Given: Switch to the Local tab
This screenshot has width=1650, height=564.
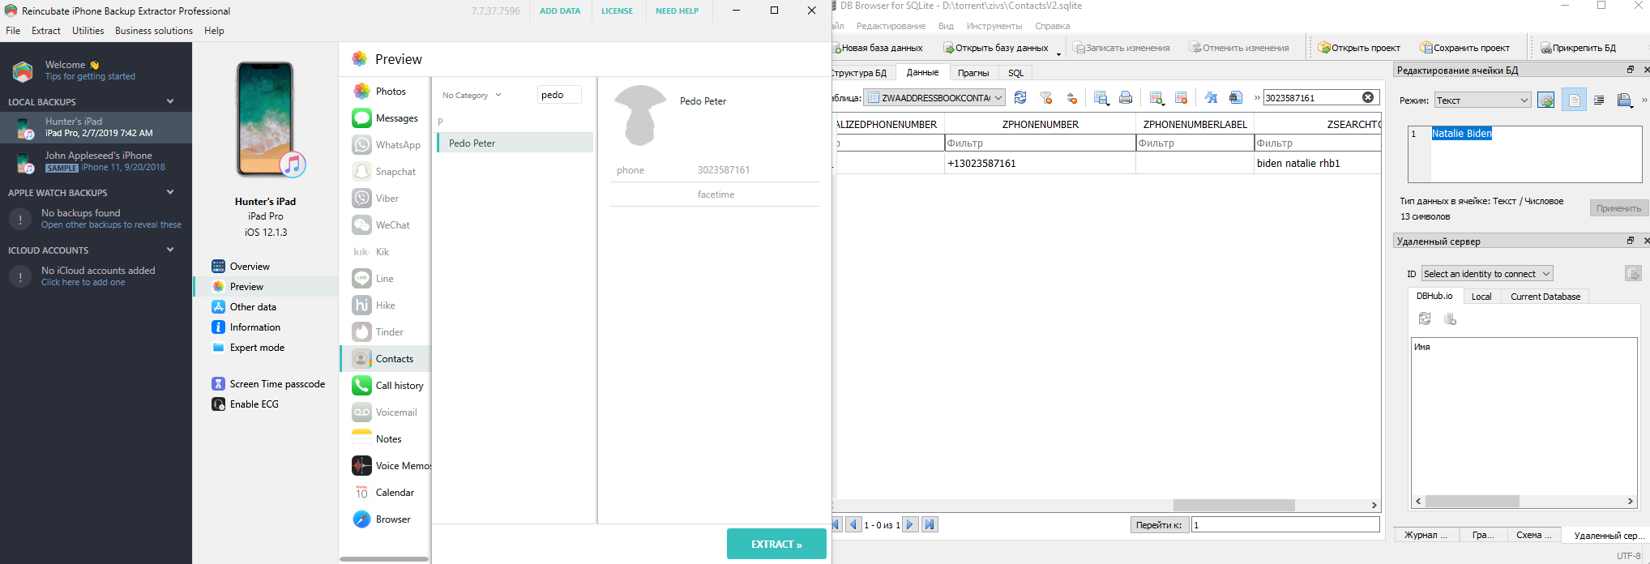Looking at the screenshot, I should (x=1481, y=297).
